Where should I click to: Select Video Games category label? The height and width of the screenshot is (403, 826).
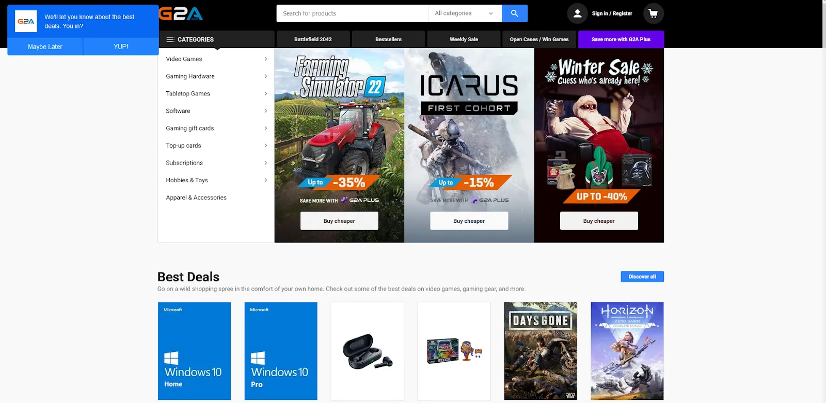184,59
